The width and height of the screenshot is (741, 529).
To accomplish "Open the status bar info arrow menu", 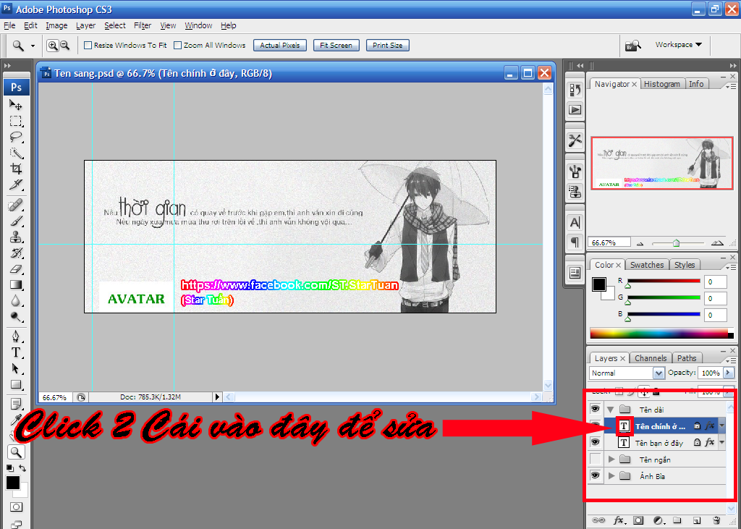I will (x=217, y=397).
